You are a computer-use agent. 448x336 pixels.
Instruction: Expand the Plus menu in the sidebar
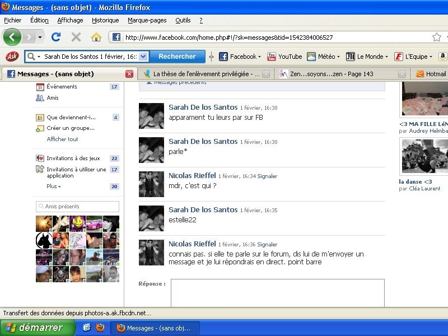click(53, 186)
